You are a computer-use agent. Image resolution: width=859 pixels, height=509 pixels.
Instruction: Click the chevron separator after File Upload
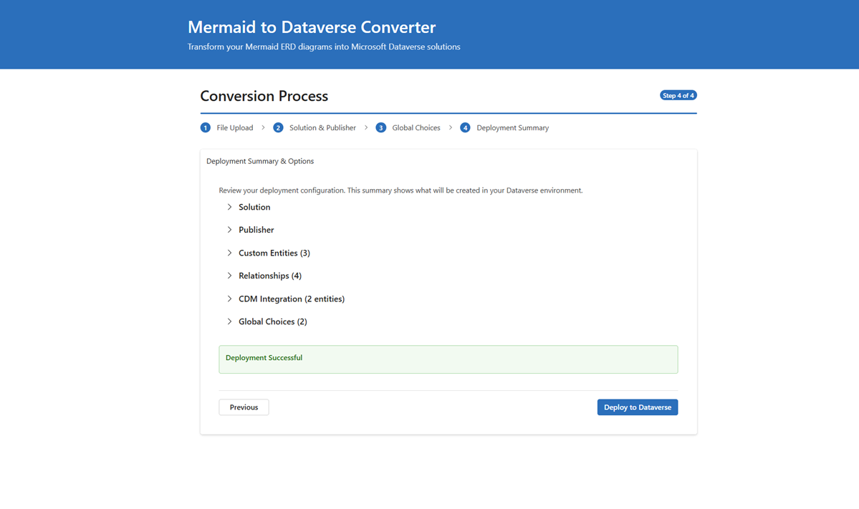point(263,127)
